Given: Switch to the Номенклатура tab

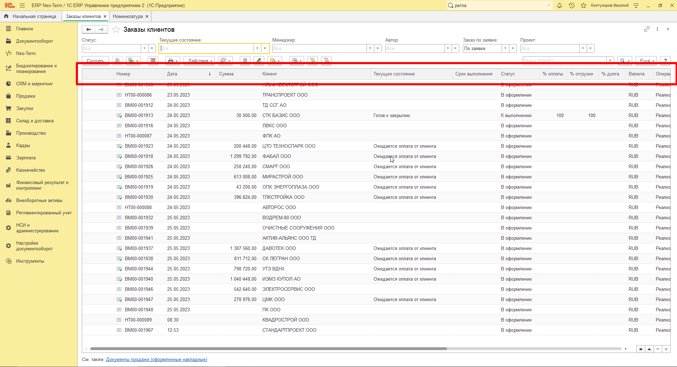Looking at the screenshot, I should coord(128,17).
